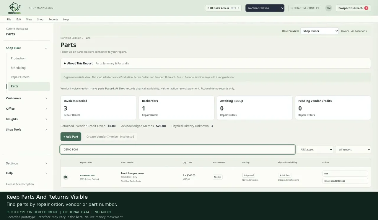Open the All Vendors filter
Image resolution: width=378 pixels, height=220 pixels.
pos(353,150)
